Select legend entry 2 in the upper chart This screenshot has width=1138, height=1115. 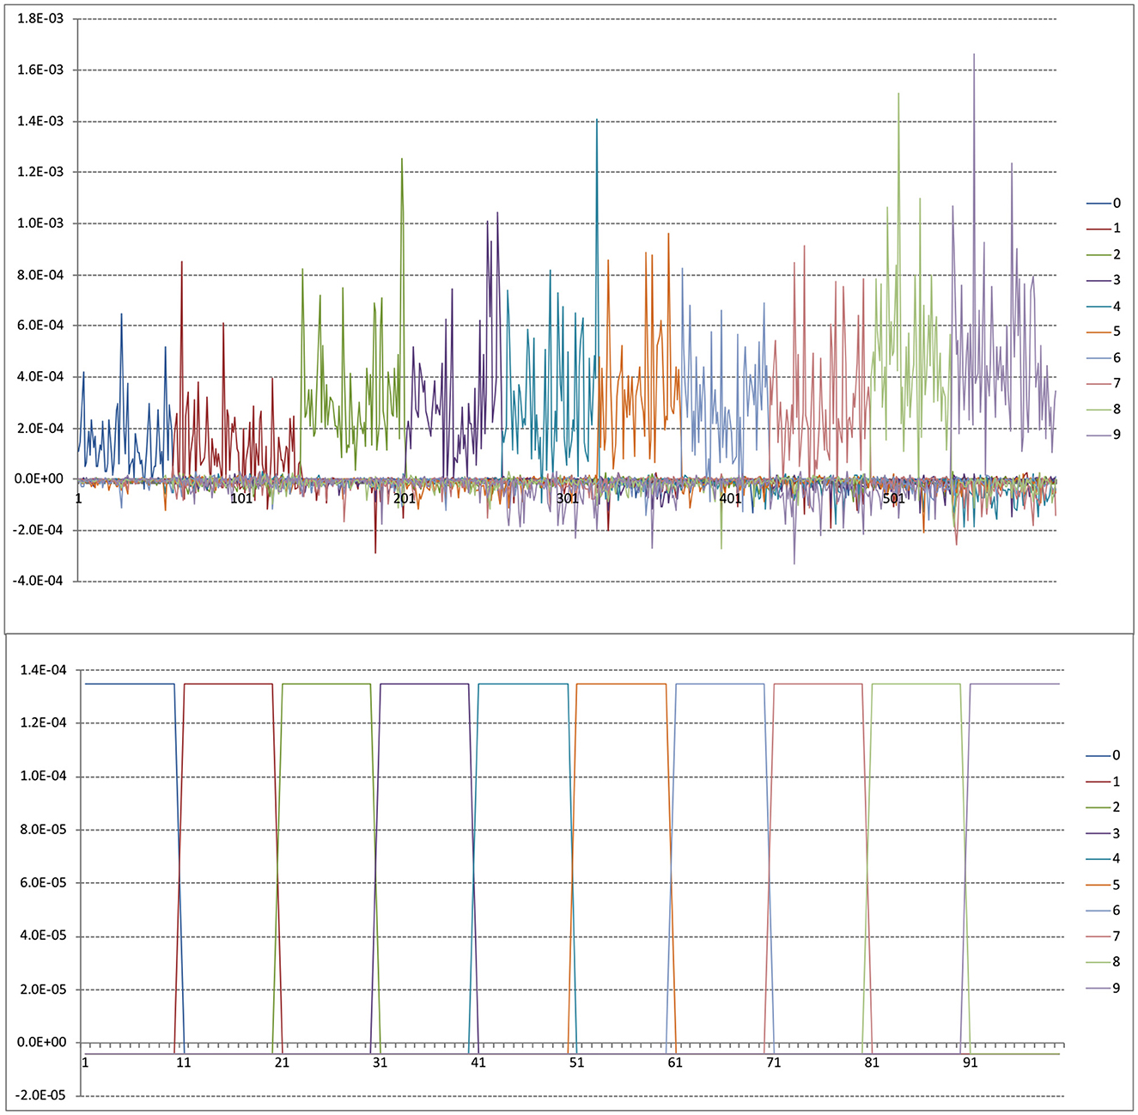tap(1104, 254)
